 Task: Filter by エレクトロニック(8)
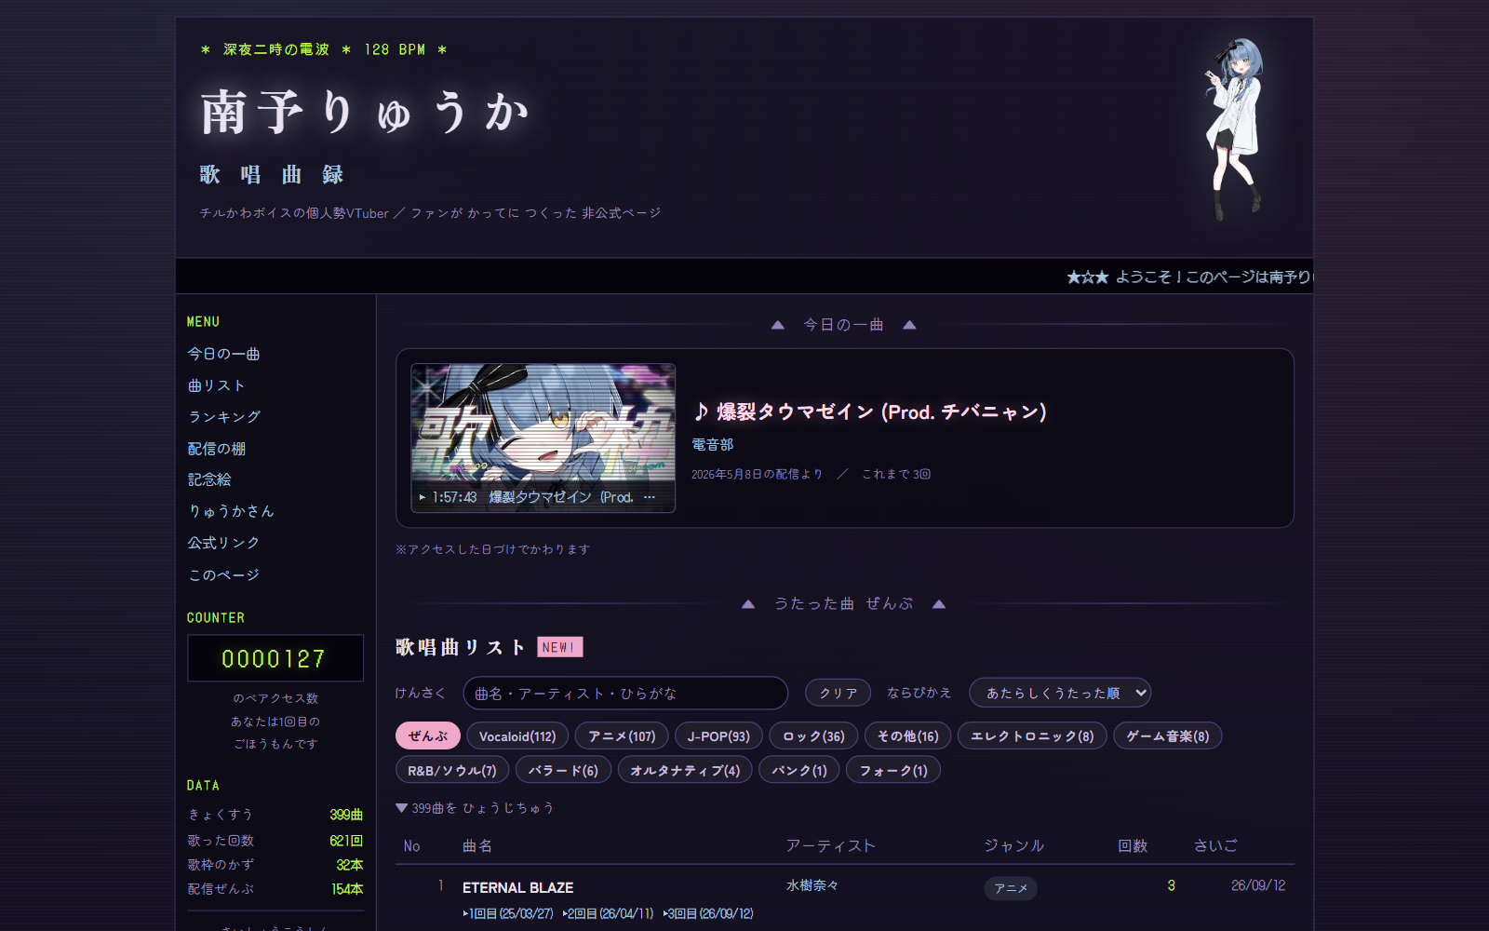coord(1032,735)
